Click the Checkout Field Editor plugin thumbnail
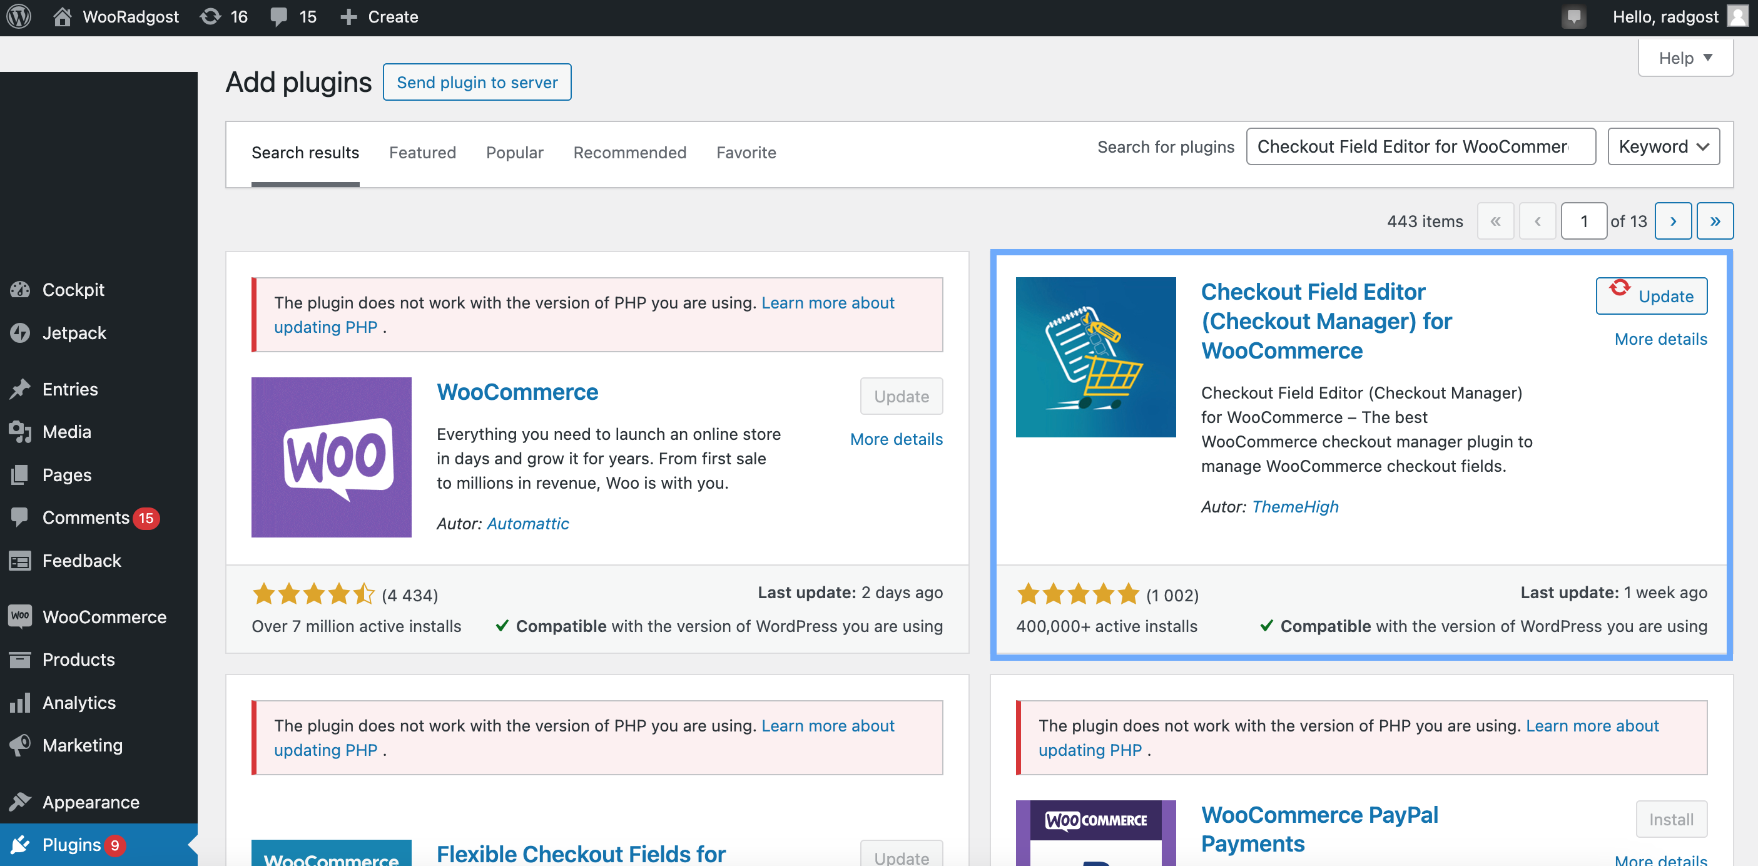 point(1095,357)
